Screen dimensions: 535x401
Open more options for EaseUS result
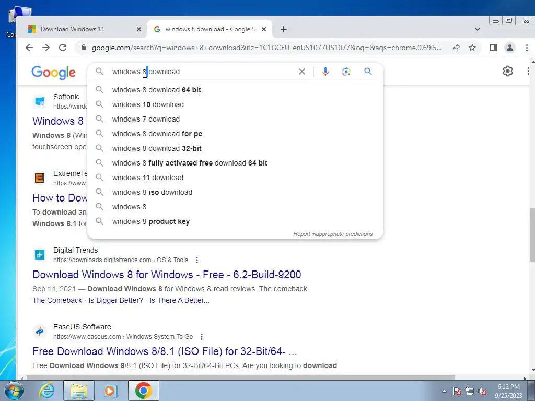202,337
